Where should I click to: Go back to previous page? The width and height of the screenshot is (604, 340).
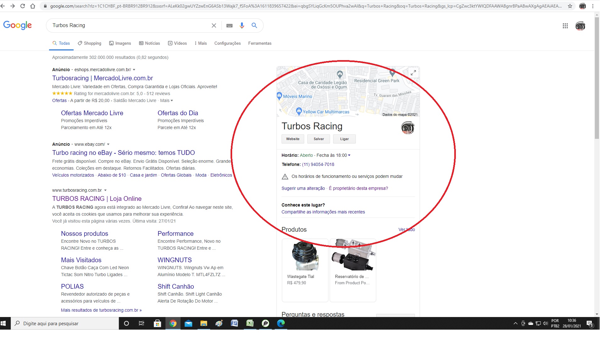(x=3, y=6)
